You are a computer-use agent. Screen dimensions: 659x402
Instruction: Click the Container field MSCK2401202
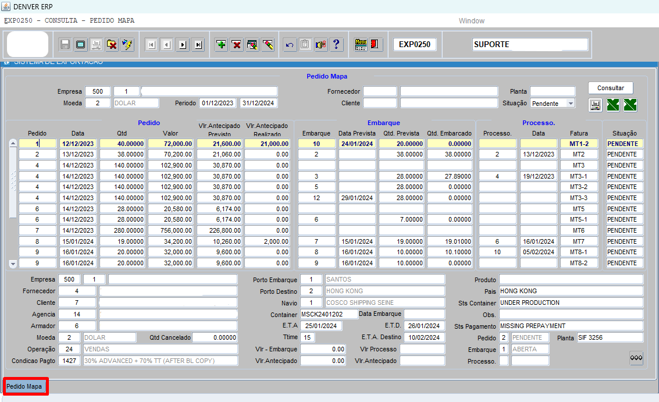(329, 314)
